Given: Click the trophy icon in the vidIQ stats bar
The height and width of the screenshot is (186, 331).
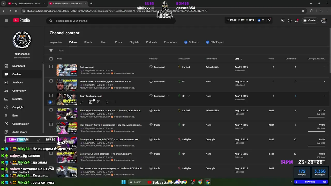Looking at the screenshot, I should (x=269, y=20).
